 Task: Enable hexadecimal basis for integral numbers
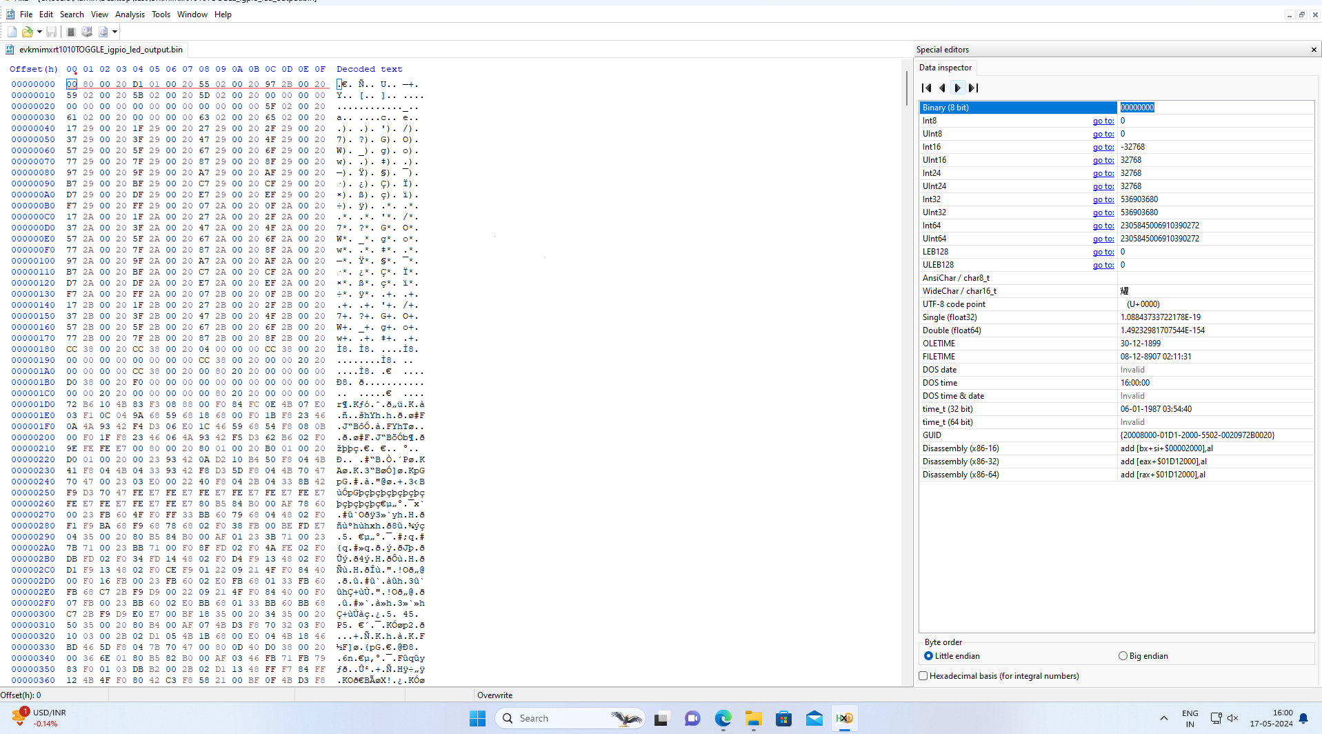(x=923, y=675)
